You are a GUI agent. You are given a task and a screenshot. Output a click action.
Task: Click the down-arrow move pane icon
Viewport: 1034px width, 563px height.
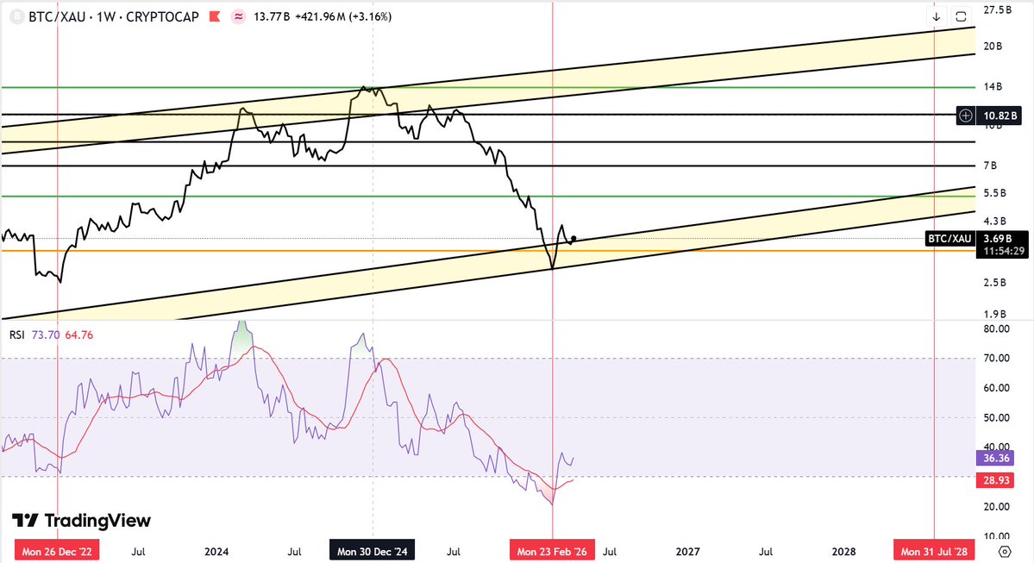[x=937, y=16]
